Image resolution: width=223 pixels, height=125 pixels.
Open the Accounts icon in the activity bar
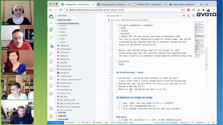click(51, 109)
